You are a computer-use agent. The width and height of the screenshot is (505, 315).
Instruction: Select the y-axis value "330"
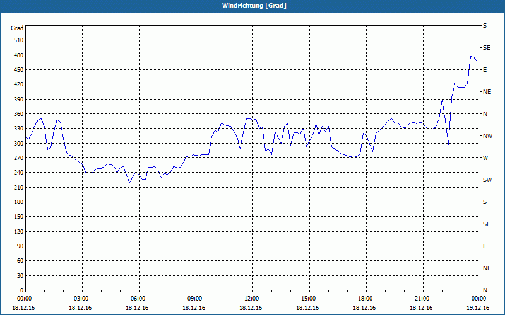point(19,129)
